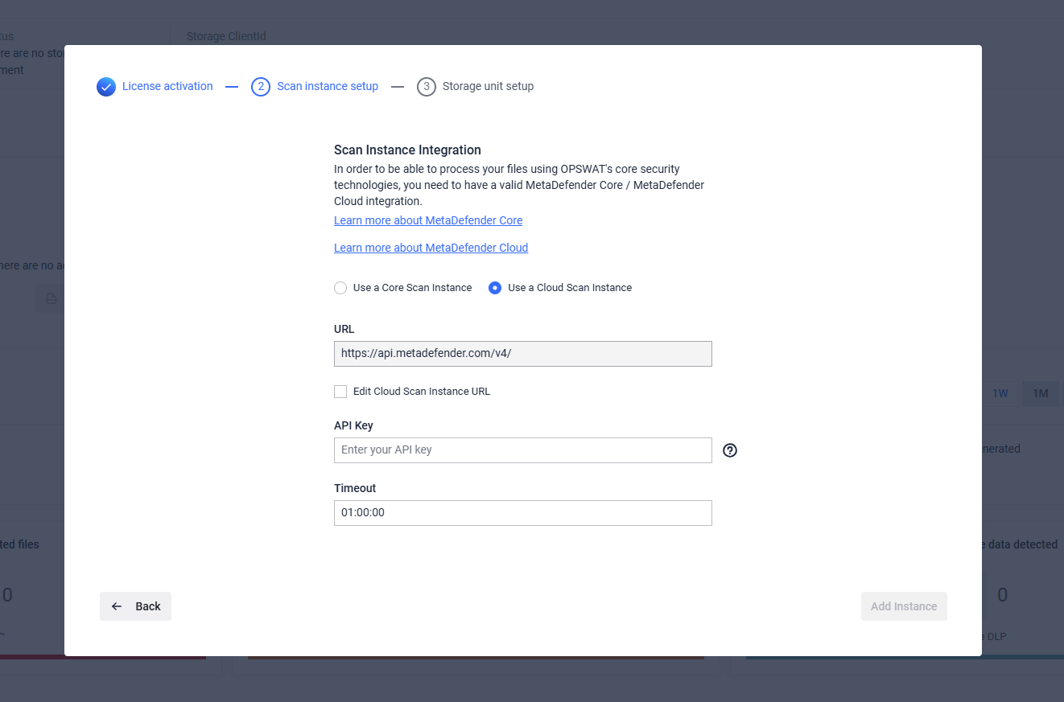Click the Back button
The height and width of the screenshot is (702, 1064).
(x=135, y=606)
